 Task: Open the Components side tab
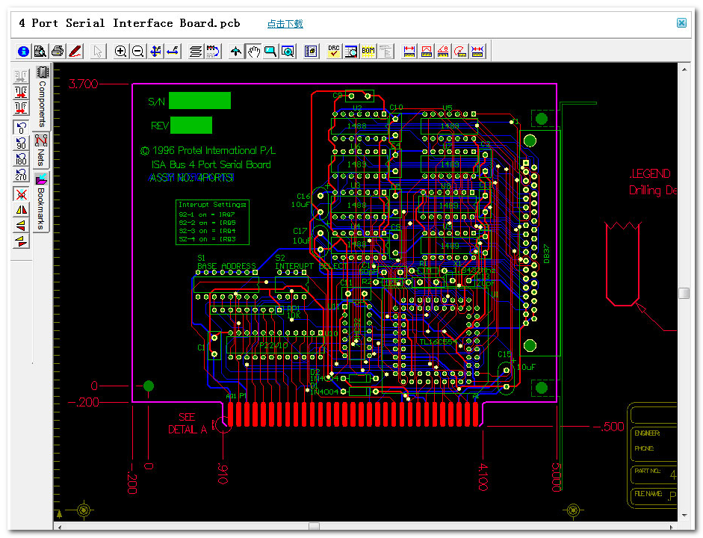pos(42,97)
